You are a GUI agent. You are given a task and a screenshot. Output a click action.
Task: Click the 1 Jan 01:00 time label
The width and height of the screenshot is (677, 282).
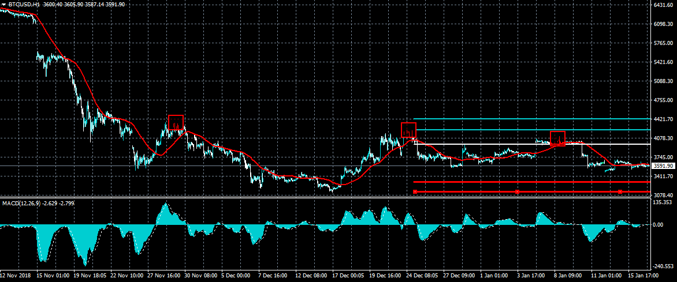click(x=494, y=275)
